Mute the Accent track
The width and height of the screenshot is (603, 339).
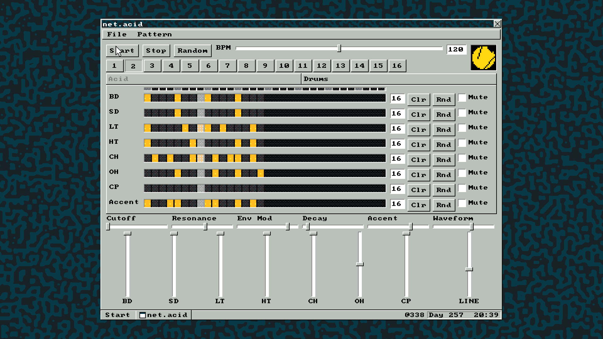coord(462,203)
